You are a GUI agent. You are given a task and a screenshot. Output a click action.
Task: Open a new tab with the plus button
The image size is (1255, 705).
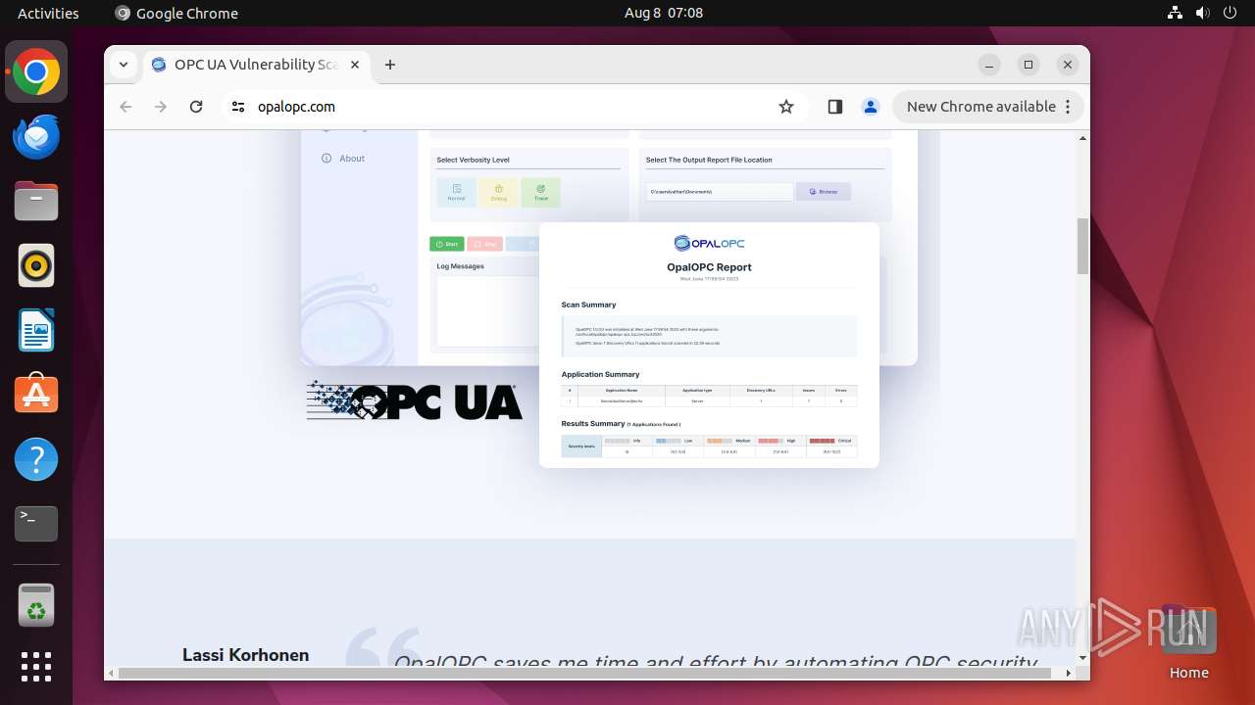point(390,65)
